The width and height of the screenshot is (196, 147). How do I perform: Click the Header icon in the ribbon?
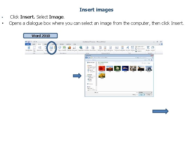[x=100, y=47]
